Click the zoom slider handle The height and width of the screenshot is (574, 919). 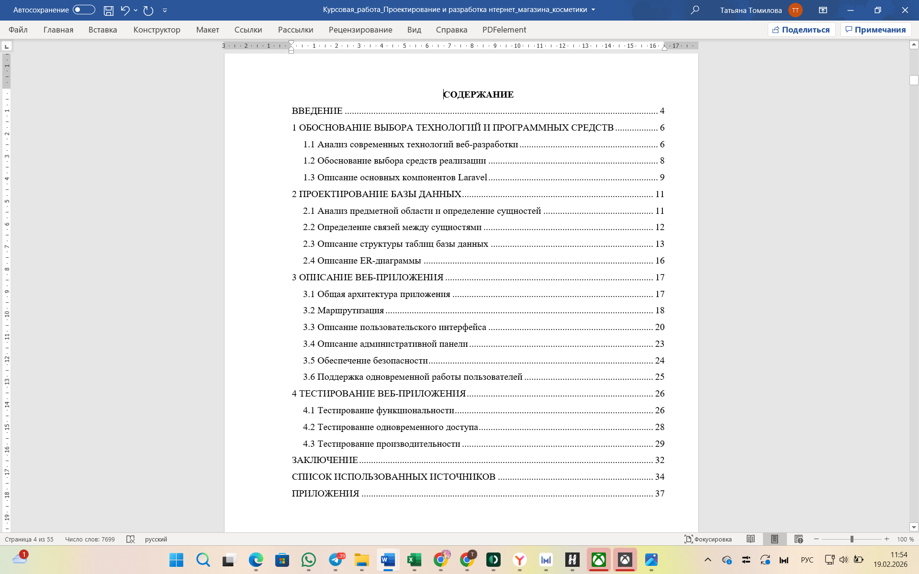coord(852,539)
